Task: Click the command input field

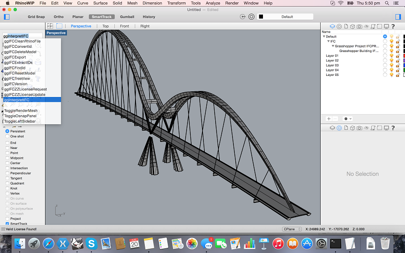Action: point(22,36)
